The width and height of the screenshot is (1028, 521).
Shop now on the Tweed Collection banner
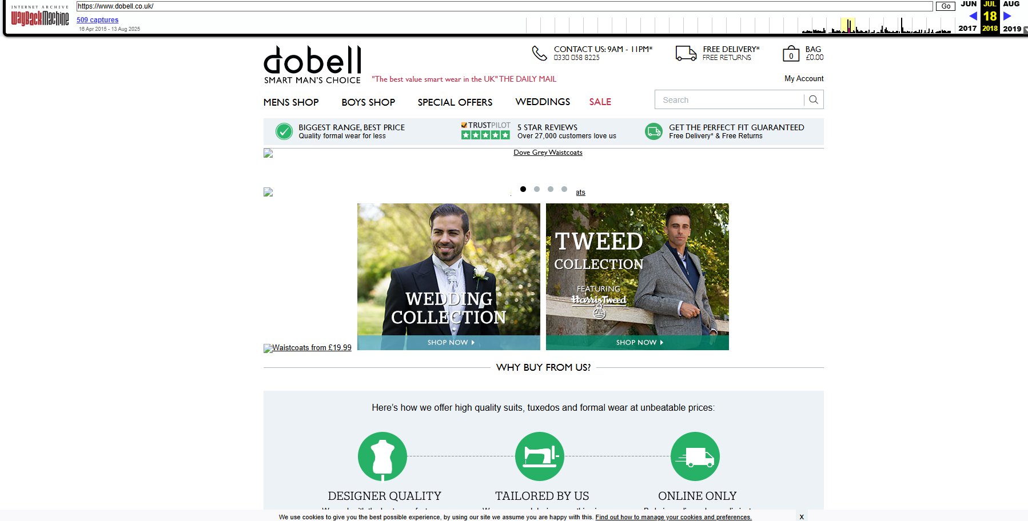[x=637, y=342]
